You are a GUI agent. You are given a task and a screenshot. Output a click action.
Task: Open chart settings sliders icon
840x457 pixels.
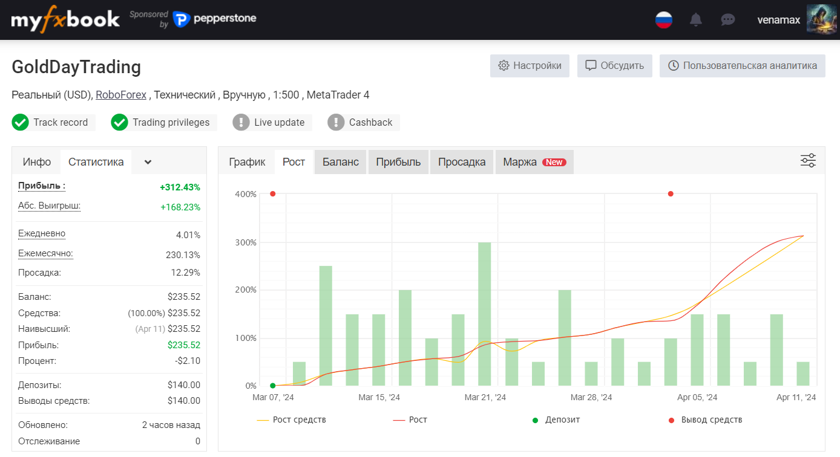pos(808,161)
